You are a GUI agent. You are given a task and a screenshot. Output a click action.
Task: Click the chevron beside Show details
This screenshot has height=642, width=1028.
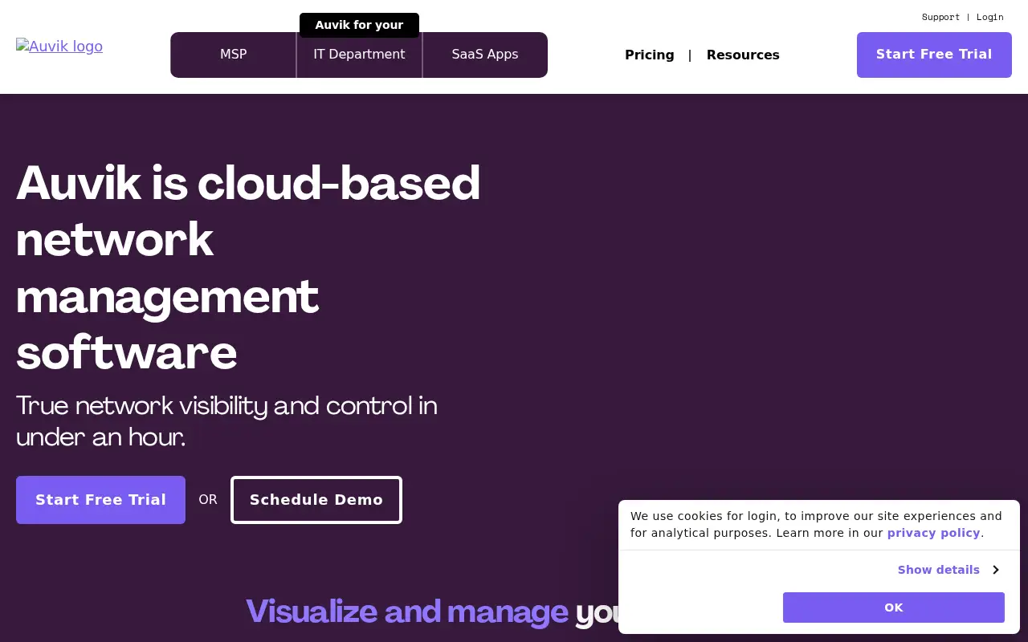995,570
